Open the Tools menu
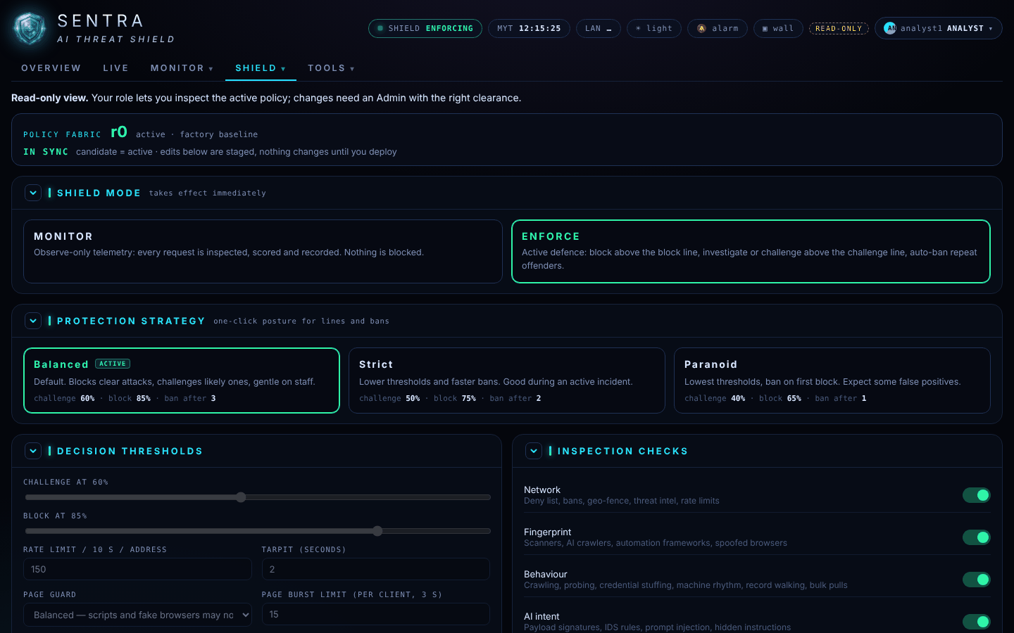The image size is (1014, 633). click(x=331, y=68)
